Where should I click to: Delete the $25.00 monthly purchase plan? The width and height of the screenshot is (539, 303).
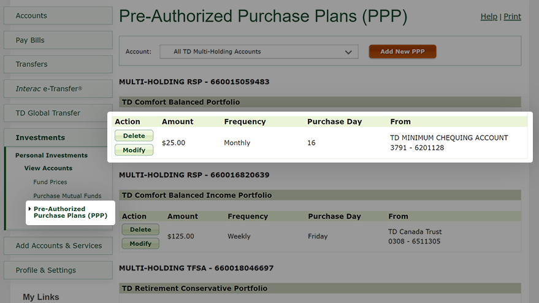pyautogui.click(x=134, y=136)
